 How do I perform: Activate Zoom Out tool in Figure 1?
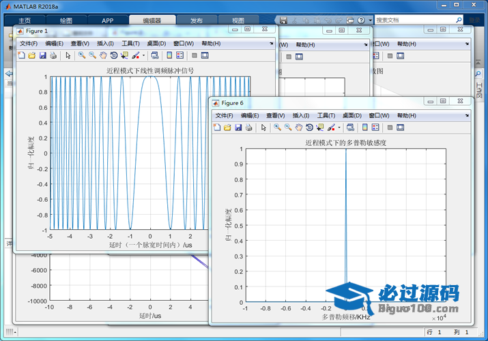tap(92, 55)
